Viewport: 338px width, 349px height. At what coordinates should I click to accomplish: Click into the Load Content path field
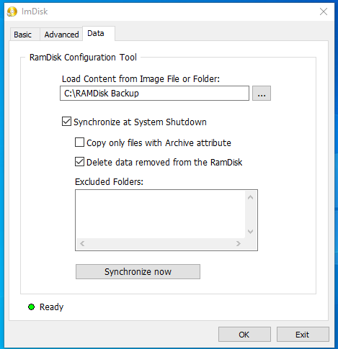[x=154, y=94]
